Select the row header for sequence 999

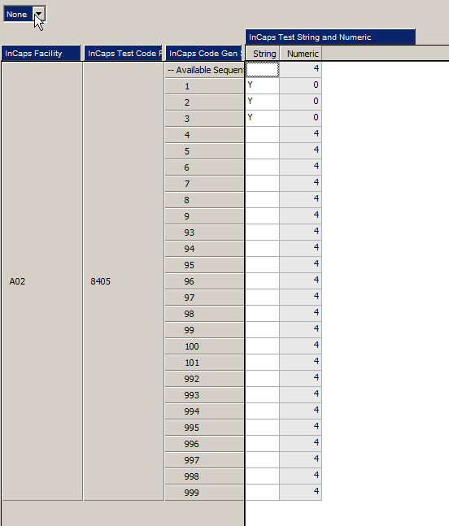(204, 493)
